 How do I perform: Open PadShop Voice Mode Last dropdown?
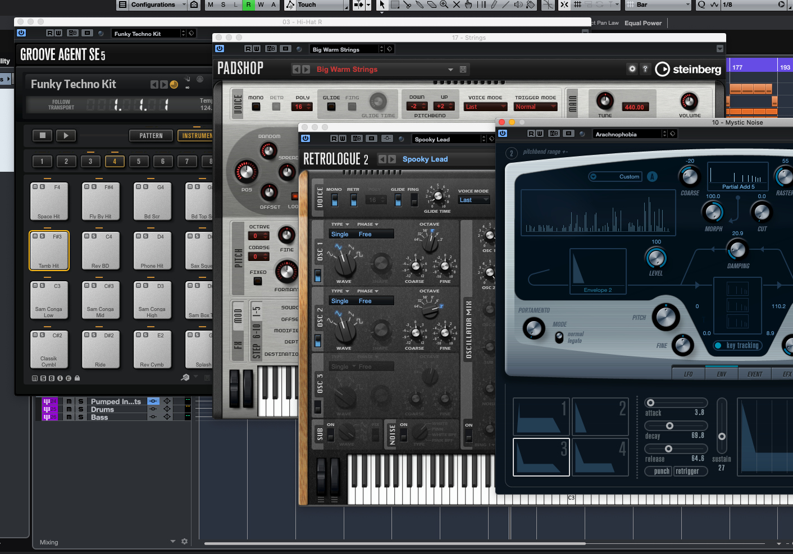pyautogui.click(x=486, y=107)
